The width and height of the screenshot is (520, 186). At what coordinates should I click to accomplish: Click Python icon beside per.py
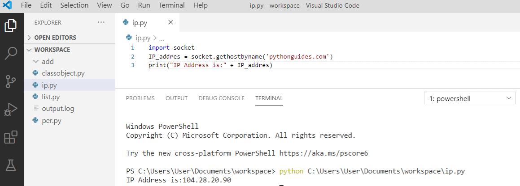pos(35,121)
